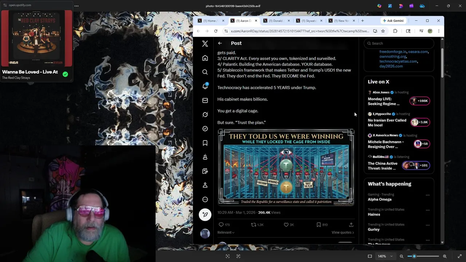The height and width of the screenshot is (262, 466).
Task: Bookmark page with star icon
Action: (x=383, y=31)
